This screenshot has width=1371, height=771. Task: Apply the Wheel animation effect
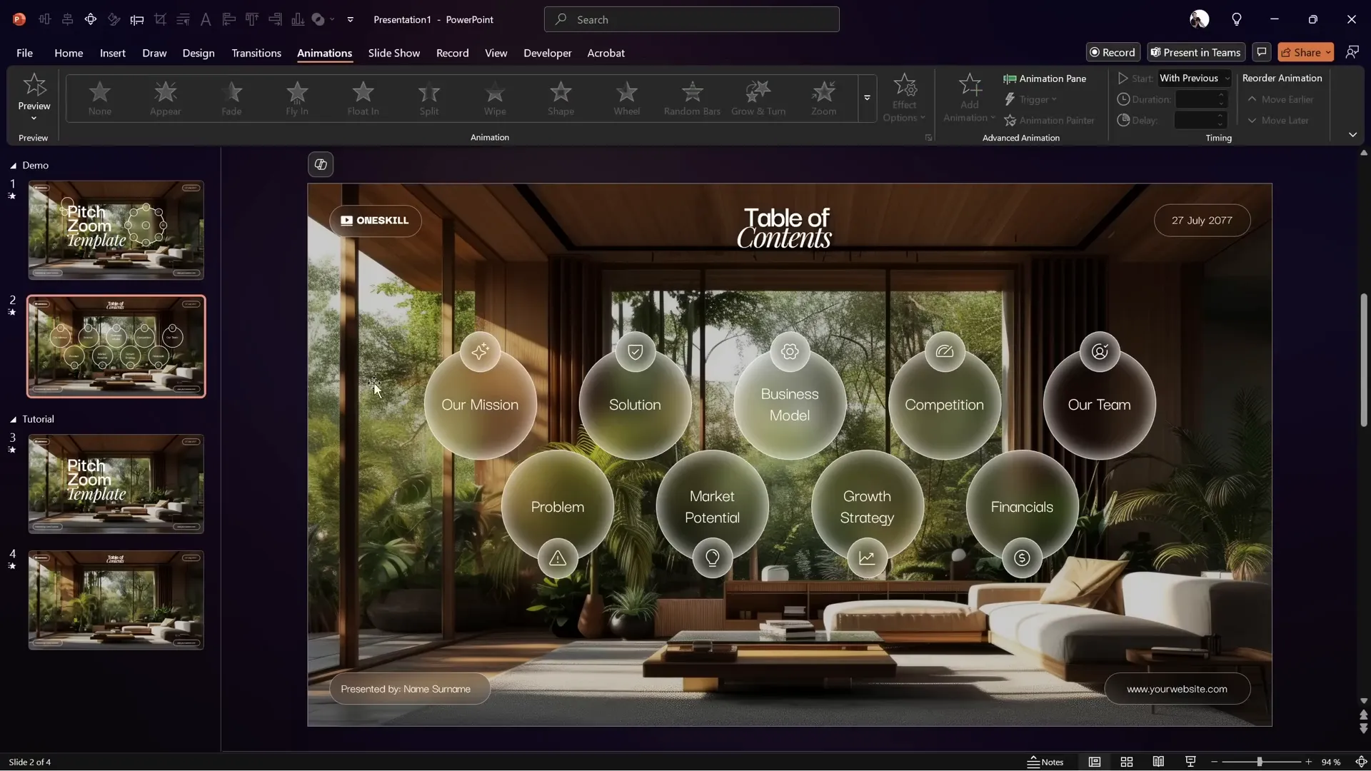point(627,99)
